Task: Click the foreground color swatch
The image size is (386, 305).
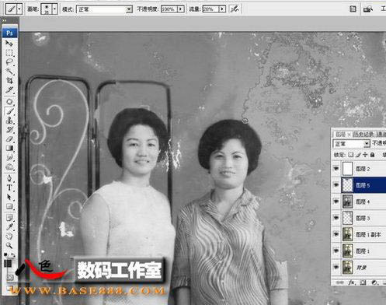Action: tap(7, 263)
